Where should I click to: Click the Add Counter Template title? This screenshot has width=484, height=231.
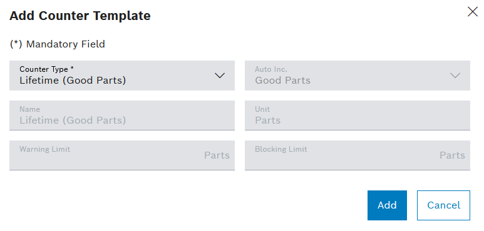pyautogui.click(x=80, y=16)
